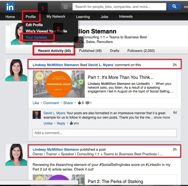The image size is (188, 186).
Task: Open the search category dropdown menu
Action: coord(67,7)
